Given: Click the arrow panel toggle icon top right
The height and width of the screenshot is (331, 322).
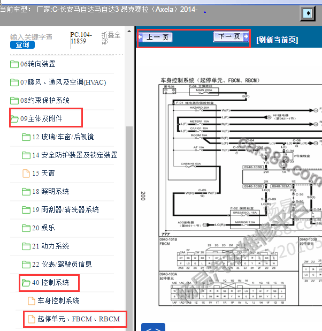Looking at the screenshot, I should pyautogui.click(x=308, y=13).
